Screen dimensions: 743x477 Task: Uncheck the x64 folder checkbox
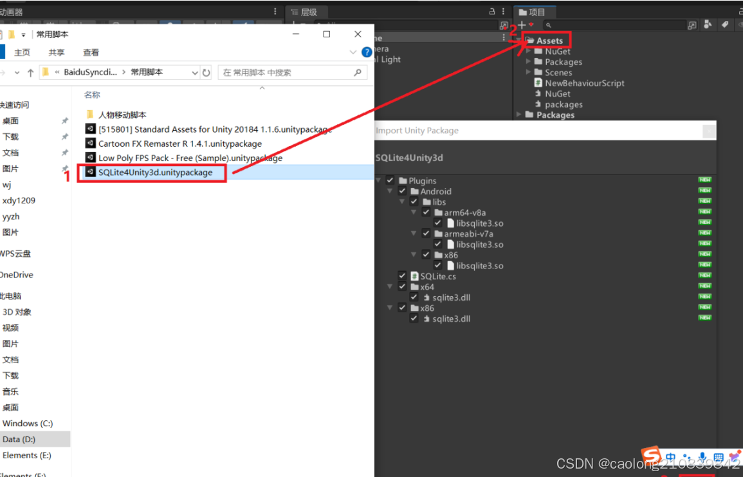click(x=402, y=286)
